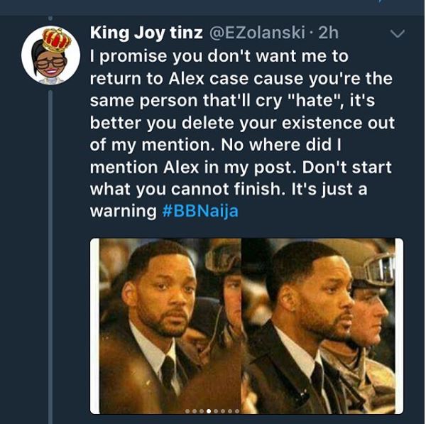Viewport: 426px width, 424px height.
Task: Click the crown on the profile avatar
Action: pos(56,39)
